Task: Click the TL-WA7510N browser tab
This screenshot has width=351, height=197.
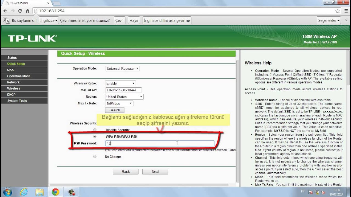Action: (x=26, y=3)
